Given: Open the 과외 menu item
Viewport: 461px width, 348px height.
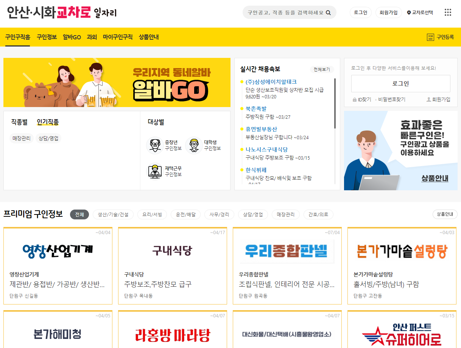Looking at the screenshot, I should click(92, 37).
